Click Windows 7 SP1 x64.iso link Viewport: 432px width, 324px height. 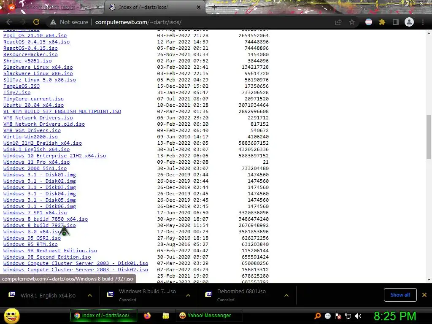click(35, 213)
